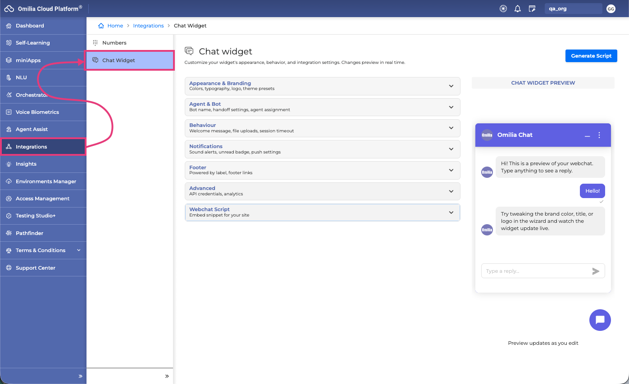Open the chat preview three-dot menu
Image resolution: width=629 pixels, height=384 pixels.
599,135
